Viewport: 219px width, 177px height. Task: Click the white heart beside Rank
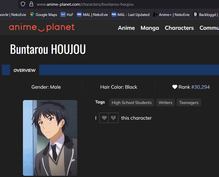click(x=175, y=87)
